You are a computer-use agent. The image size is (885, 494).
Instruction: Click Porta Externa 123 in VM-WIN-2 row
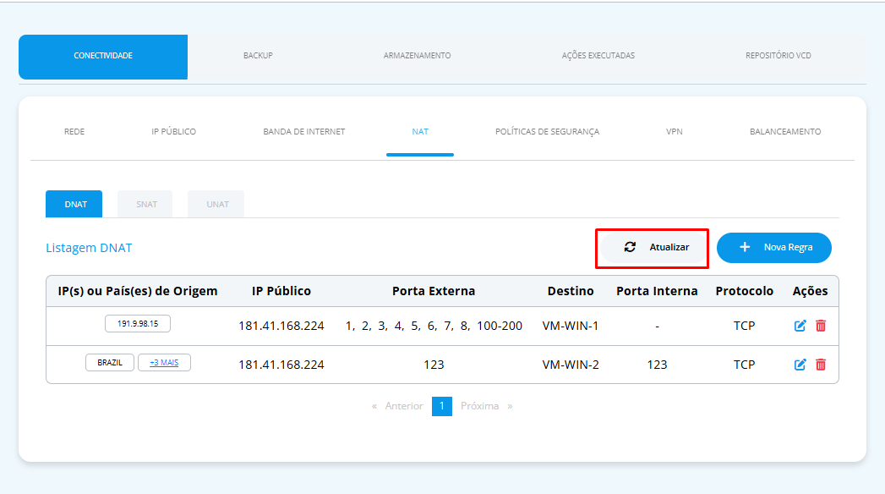[434, 365]
